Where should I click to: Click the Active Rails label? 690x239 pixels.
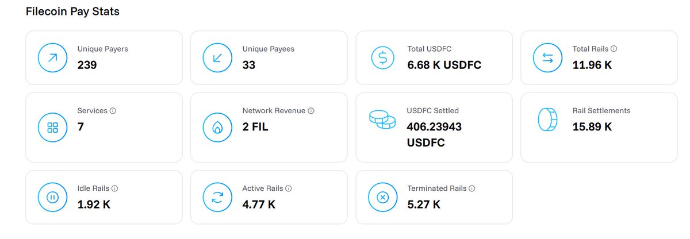point(263,188)
